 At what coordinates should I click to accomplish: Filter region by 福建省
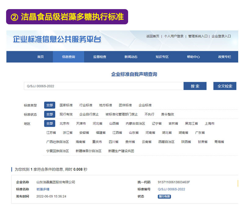pos(101,133)
